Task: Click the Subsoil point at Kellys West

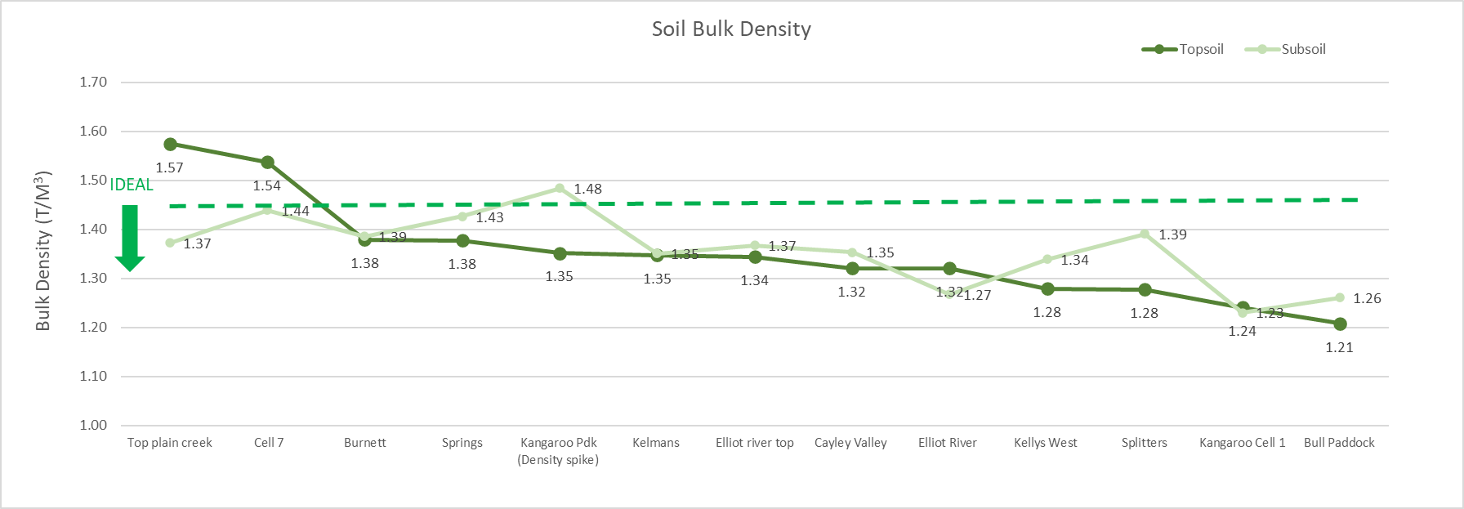Action: pyautogui.click(x=1047, y=260)
